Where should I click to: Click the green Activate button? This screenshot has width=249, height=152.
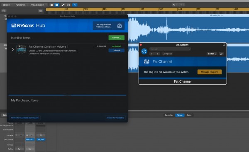click(x=116, y=38)
